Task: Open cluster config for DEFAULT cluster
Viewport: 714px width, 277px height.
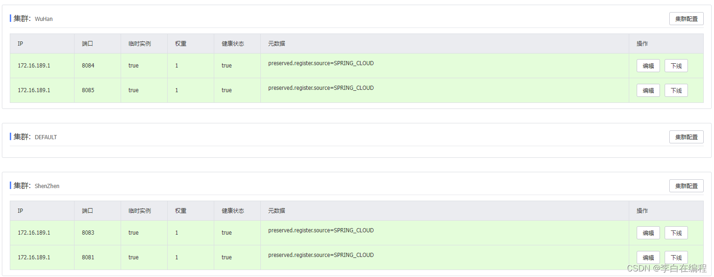Action: click(686, 137)
